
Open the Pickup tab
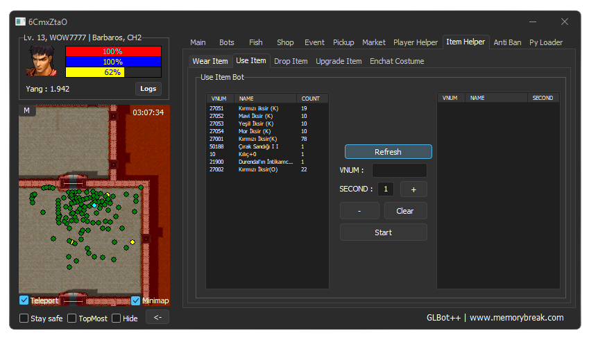click(x=343, y=42)
